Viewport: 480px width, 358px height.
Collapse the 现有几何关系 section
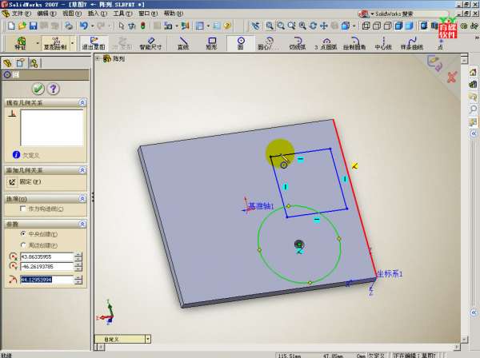point(82,103)
